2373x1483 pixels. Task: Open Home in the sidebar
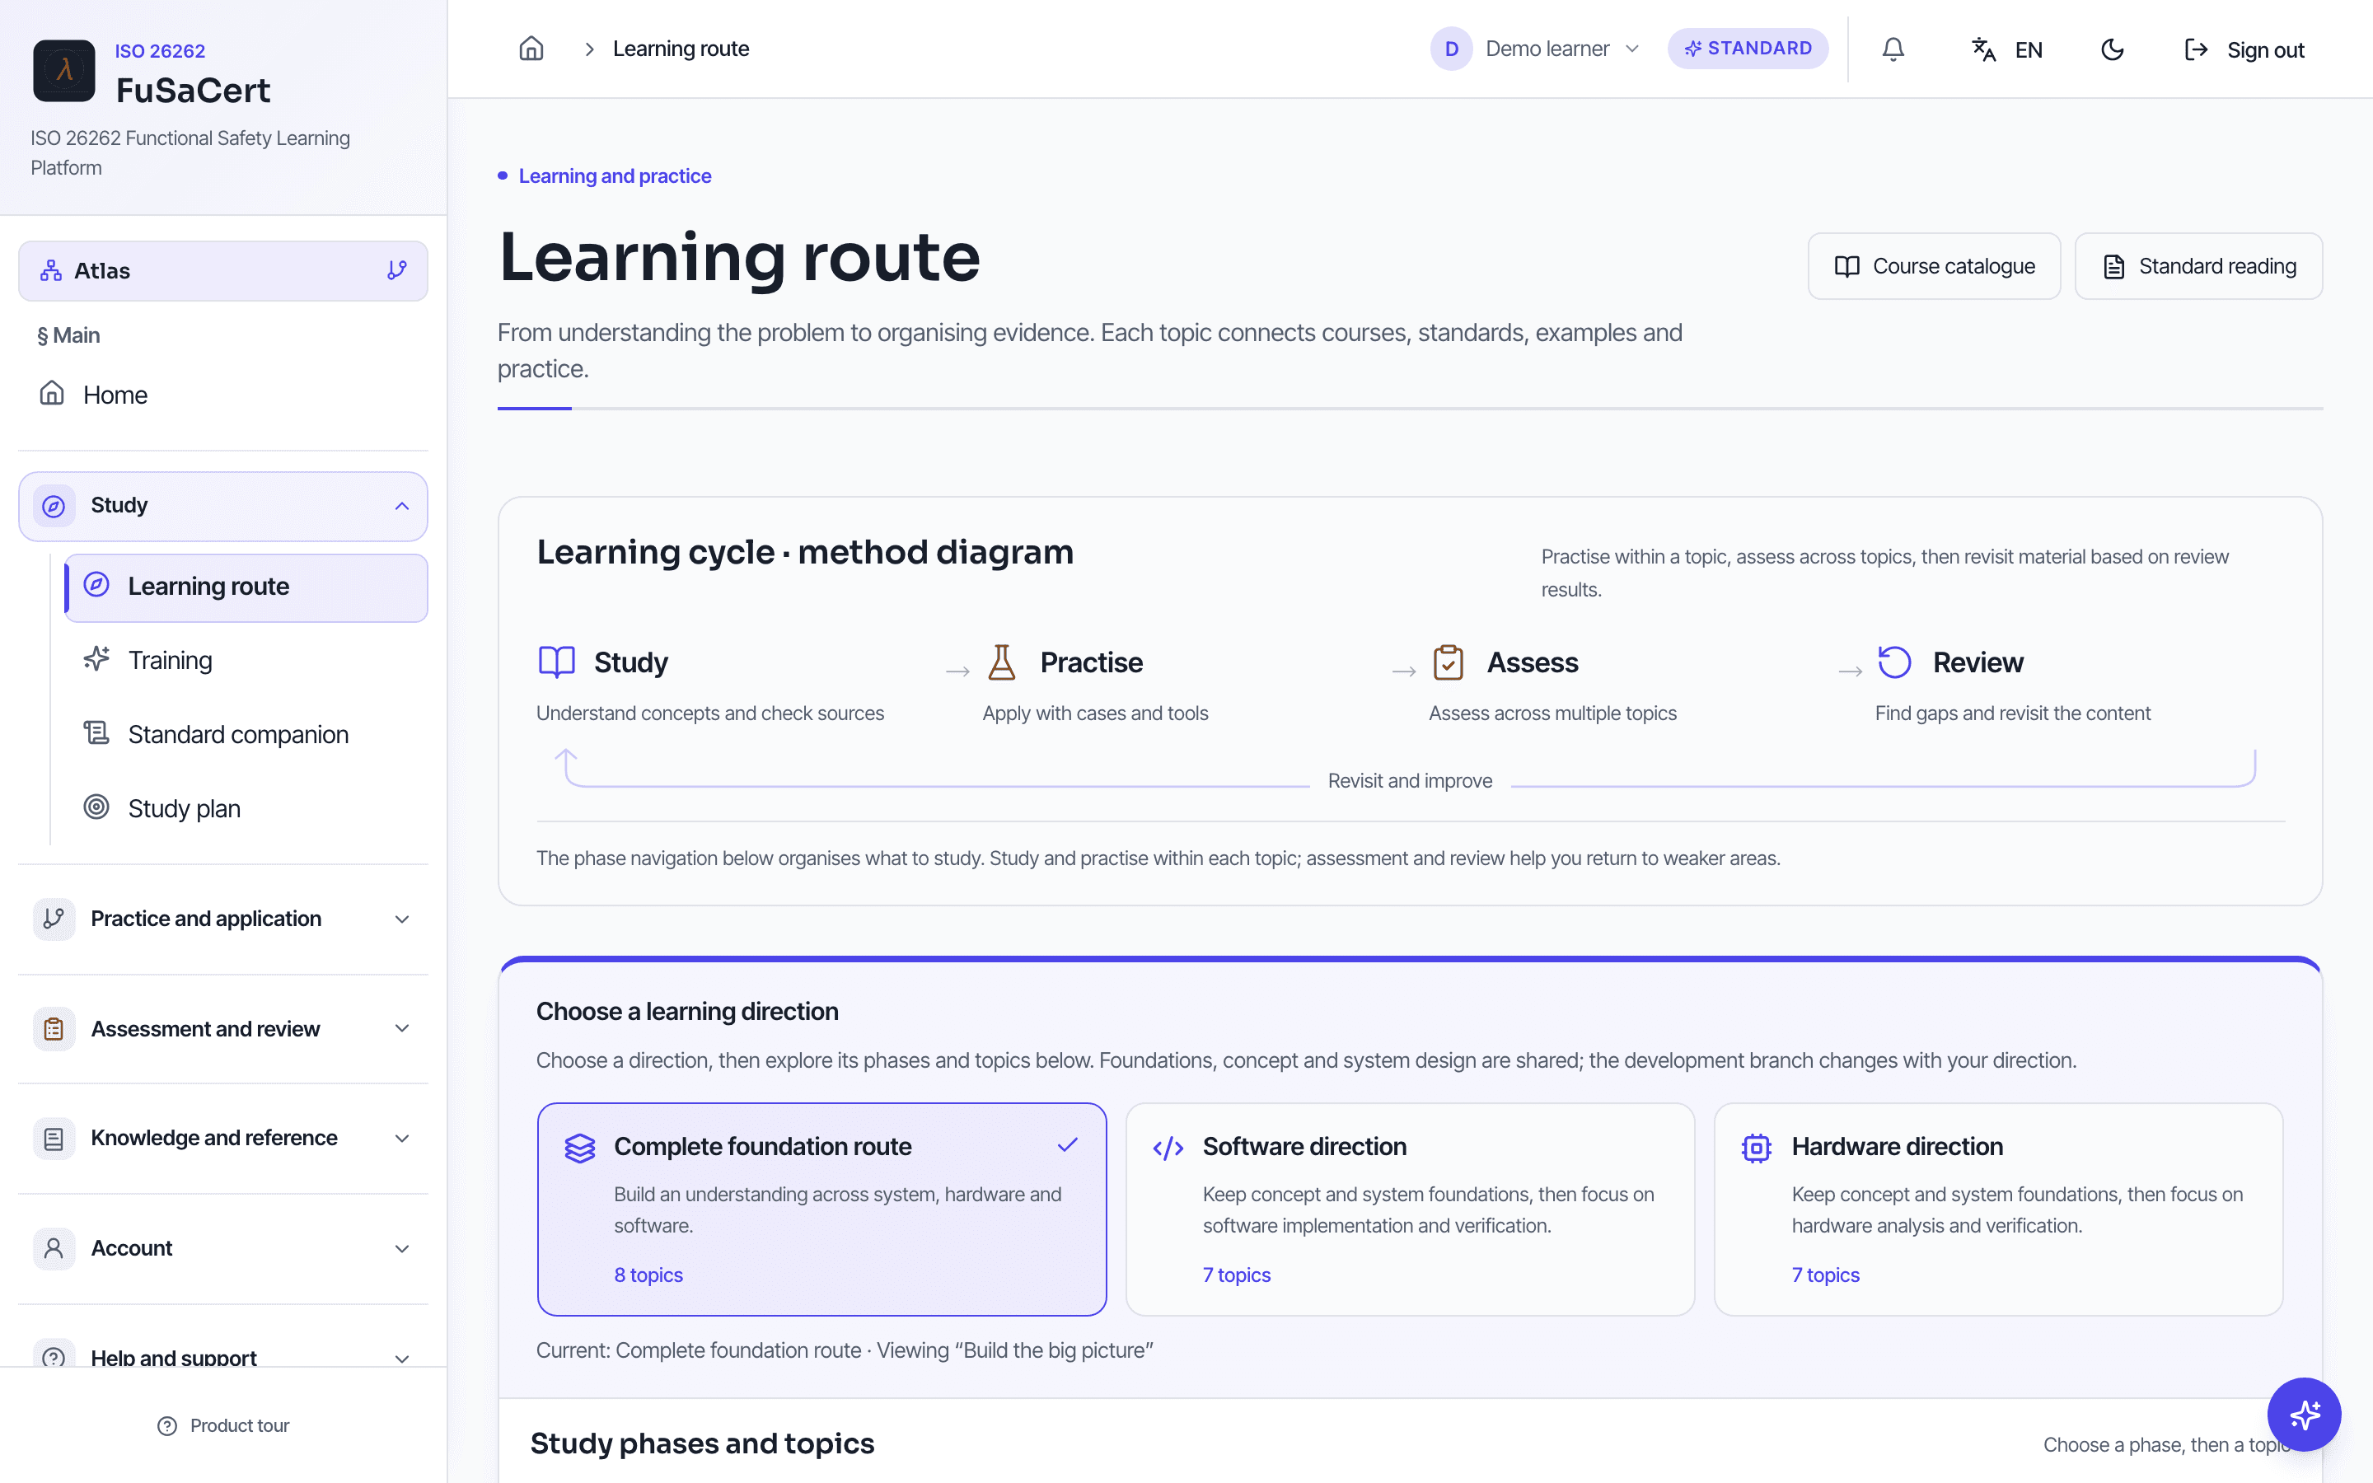[223, 395]
